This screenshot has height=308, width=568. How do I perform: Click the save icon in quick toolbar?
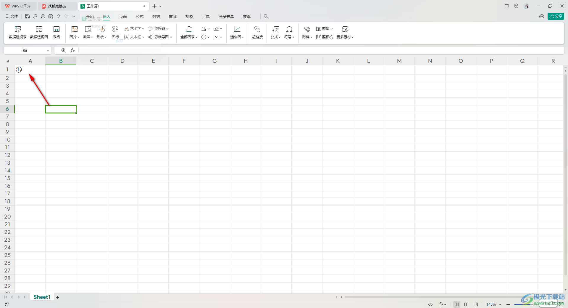click(28, 16)
